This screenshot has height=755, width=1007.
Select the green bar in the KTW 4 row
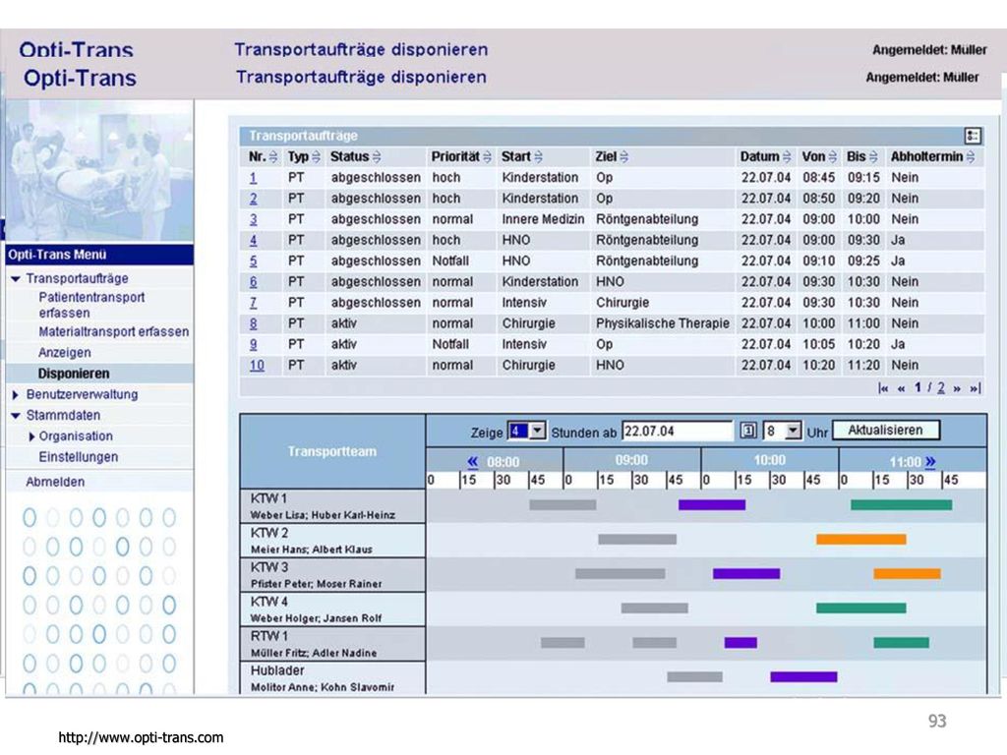pyautogui.click(x=861, y=608)
